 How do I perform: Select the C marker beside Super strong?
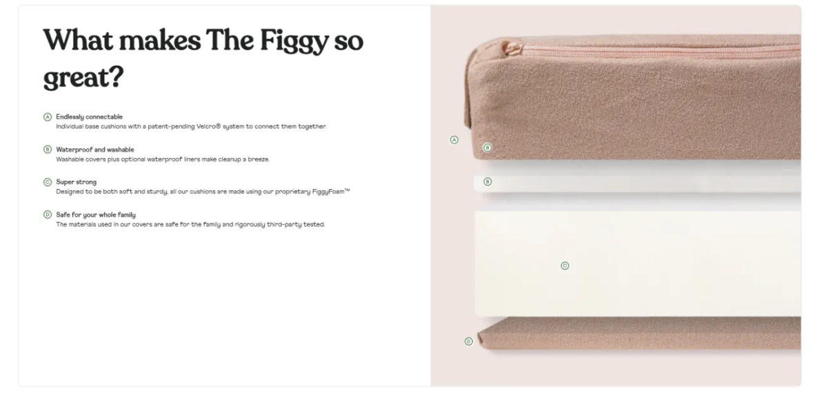point(47,182)
